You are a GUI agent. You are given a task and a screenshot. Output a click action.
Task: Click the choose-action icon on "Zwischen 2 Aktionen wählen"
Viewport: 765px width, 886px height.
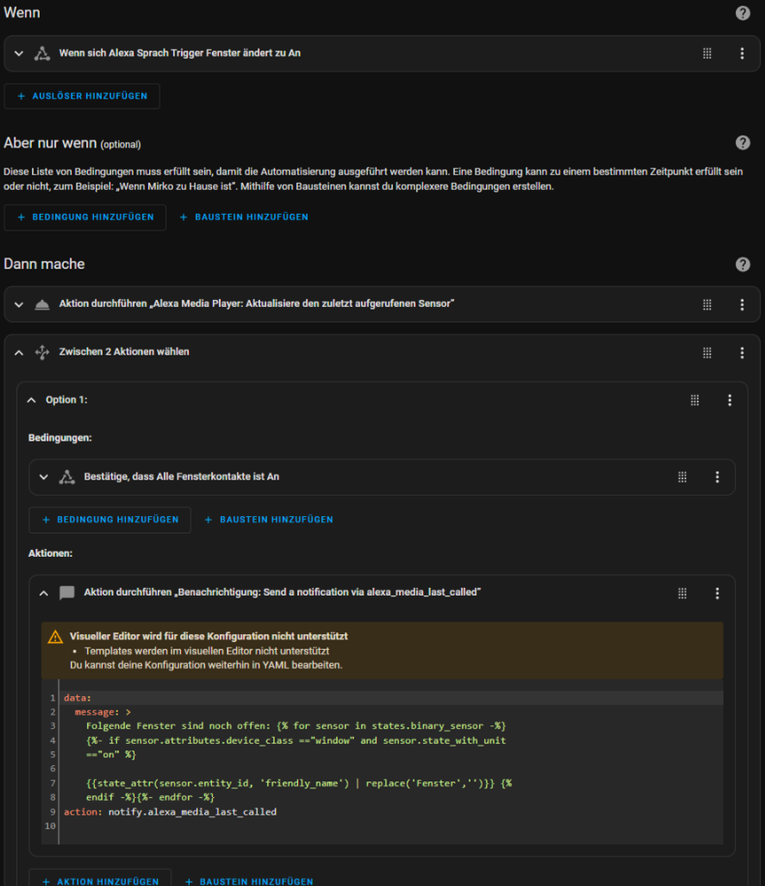pyautogui.click(x=42, y=351)
